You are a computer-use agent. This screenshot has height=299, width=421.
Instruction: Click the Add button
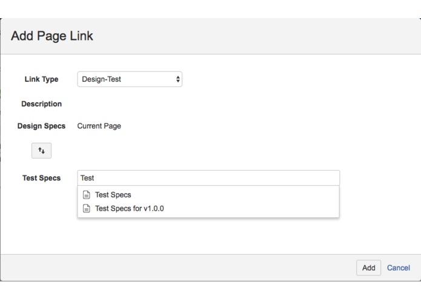point(368,268)
